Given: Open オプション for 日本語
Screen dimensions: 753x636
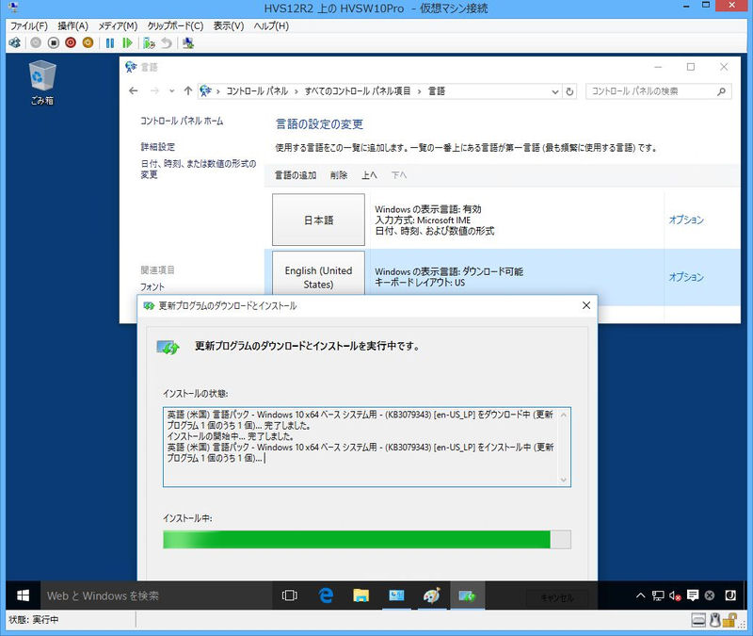Looking at the screenshot, I should click(x=686, y=220).
